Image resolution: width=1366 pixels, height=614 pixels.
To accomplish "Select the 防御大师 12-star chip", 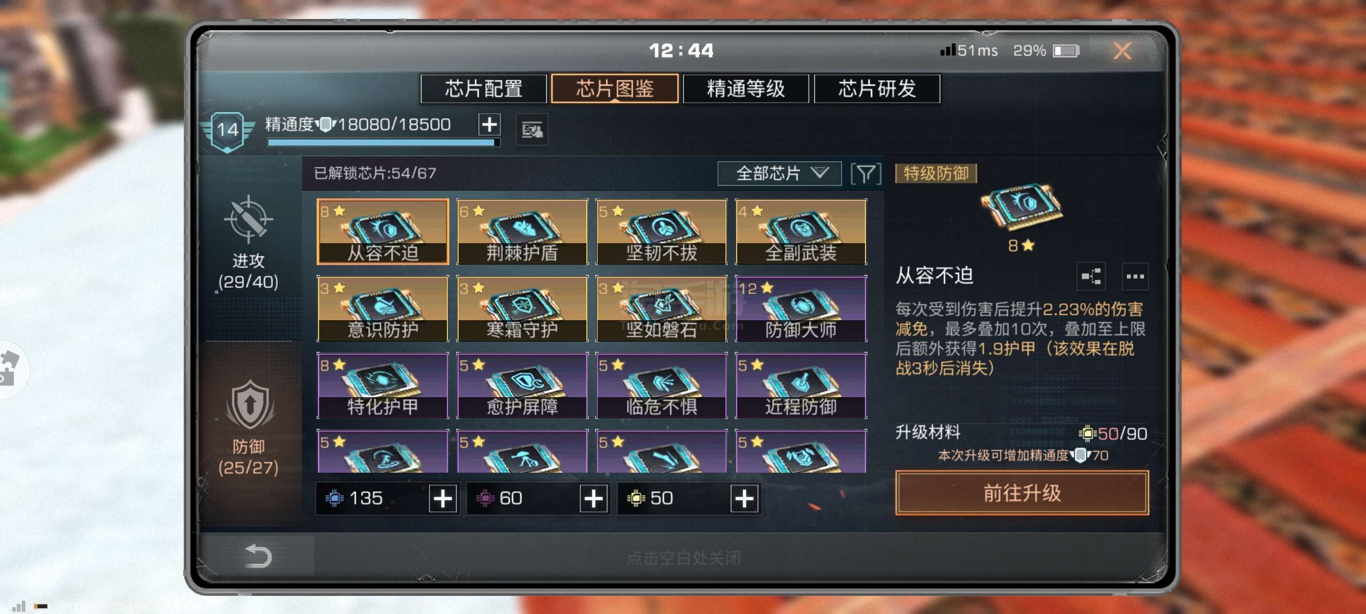I will [800, 308].
